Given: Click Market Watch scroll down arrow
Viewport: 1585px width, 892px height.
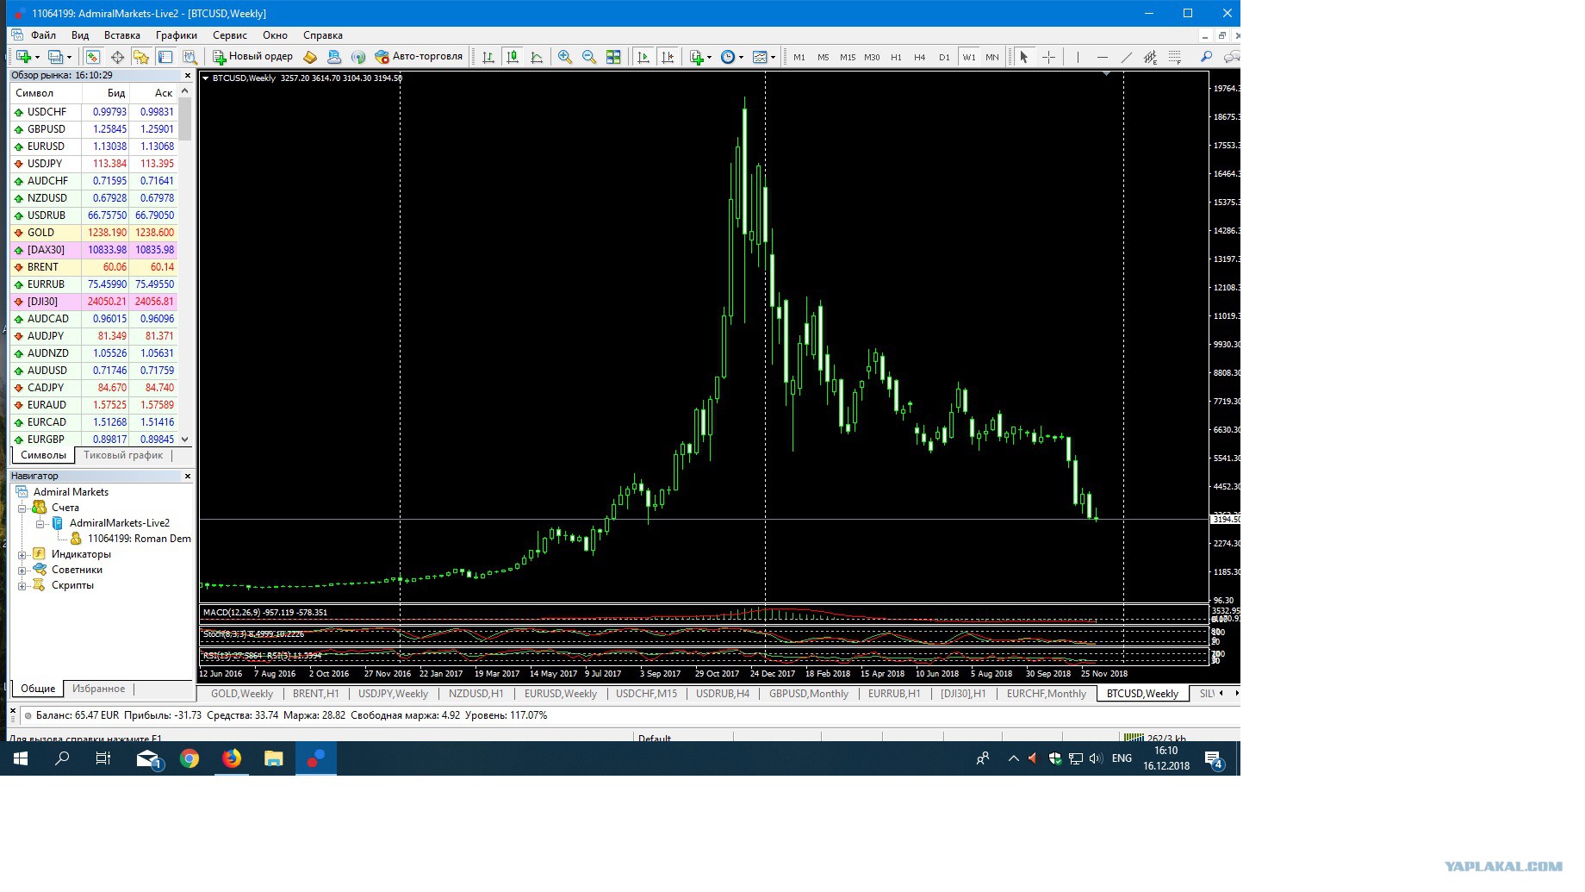Looking at the screenshot, I should [x=184, y=439].
